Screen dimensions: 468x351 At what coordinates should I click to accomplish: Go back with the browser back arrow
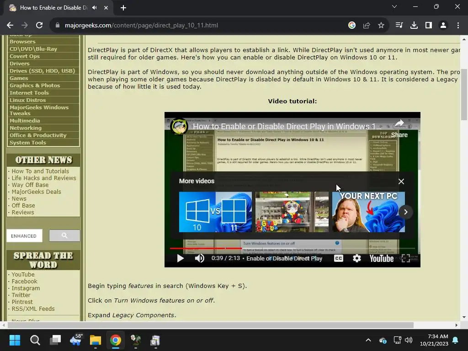(10, 26)
